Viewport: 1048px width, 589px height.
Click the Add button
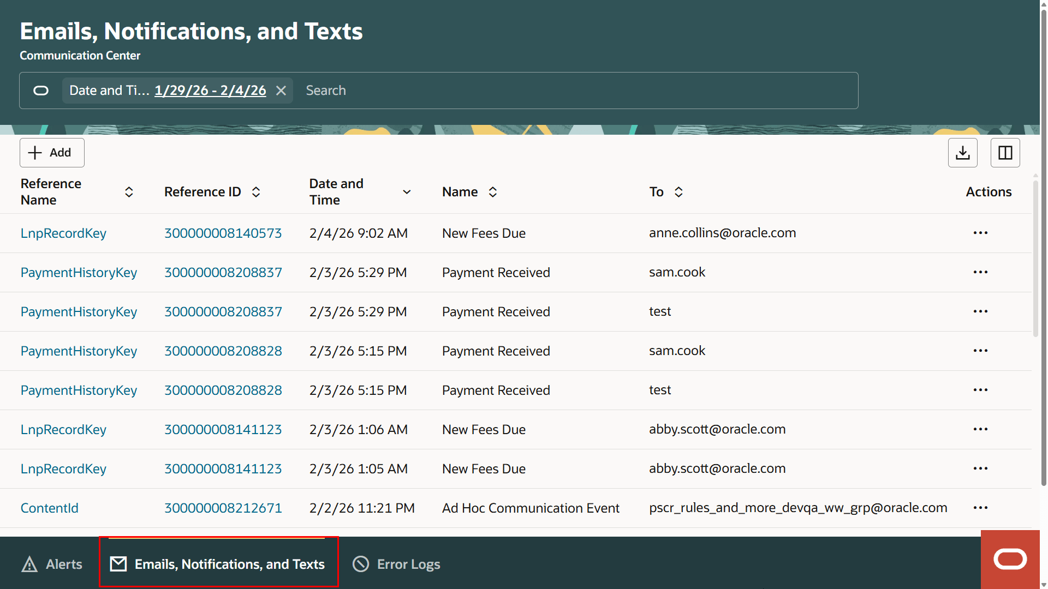tap(52, 153)
